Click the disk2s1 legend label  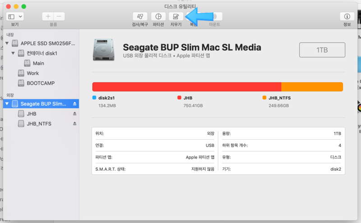pos(106,98)
